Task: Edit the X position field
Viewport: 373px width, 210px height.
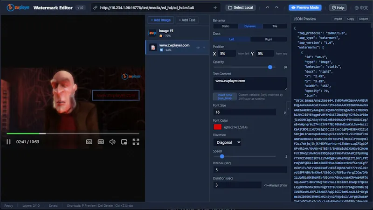Action: tap(227, 54)
